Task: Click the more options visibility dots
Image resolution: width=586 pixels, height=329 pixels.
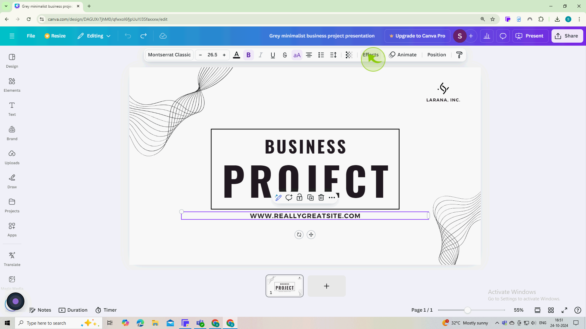Action: click(x=332, y=197)
